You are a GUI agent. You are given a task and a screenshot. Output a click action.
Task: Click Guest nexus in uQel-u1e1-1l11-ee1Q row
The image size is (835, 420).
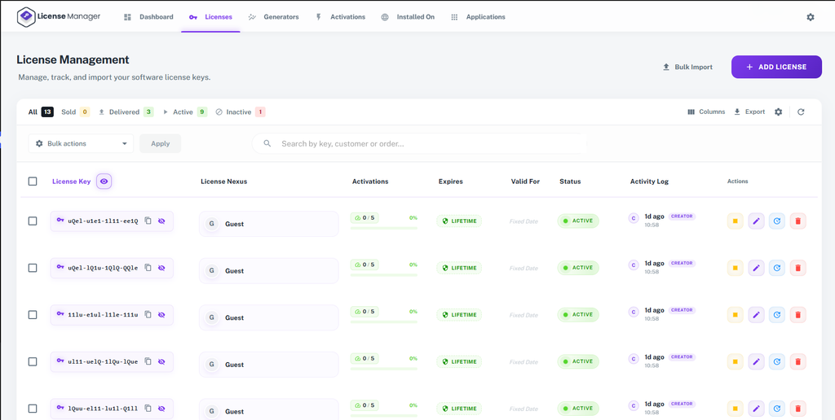(269, 224)
